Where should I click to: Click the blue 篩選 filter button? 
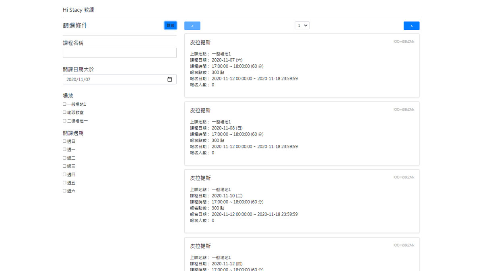[170, 25]
